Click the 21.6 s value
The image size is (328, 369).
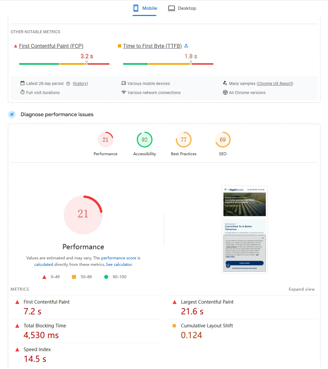click(192, 312)
